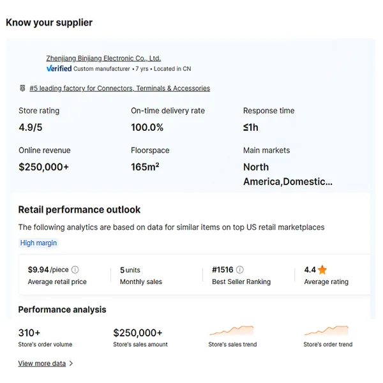This screenshot has width=383, height=383.
Task: Click the High margin tag
Action: 38,243
